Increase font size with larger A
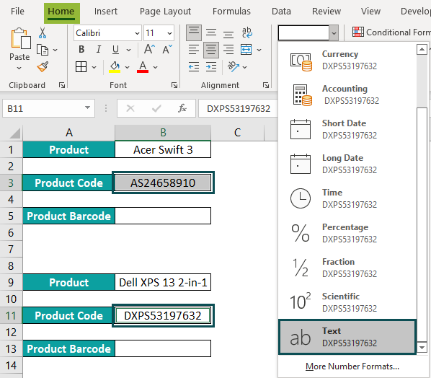Image resolution: width=431 pixels, height=378 pixels. coord(149,50)
